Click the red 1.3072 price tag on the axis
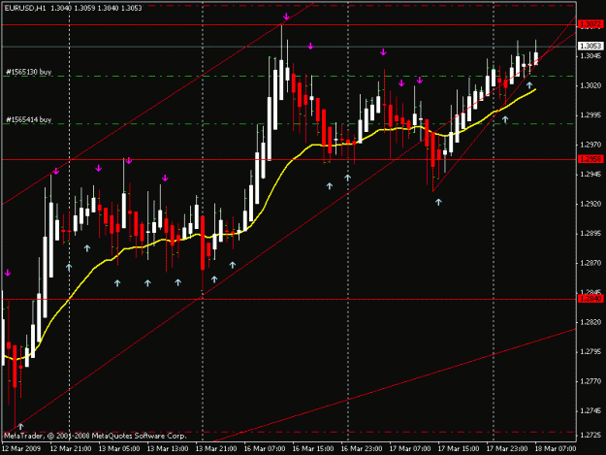606x455 pixels. (590, 25)
